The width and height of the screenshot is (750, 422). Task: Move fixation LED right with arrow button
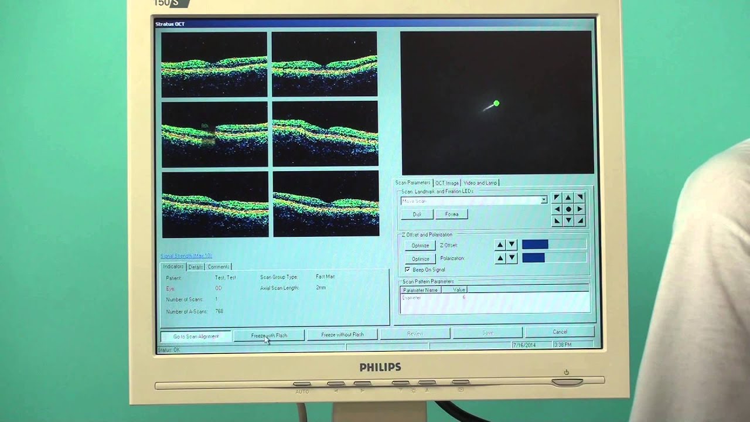point(579,209)
